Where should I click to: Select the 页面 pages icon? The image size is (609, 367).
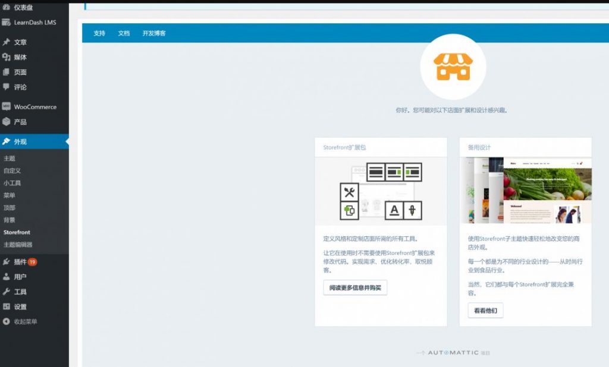6,72
